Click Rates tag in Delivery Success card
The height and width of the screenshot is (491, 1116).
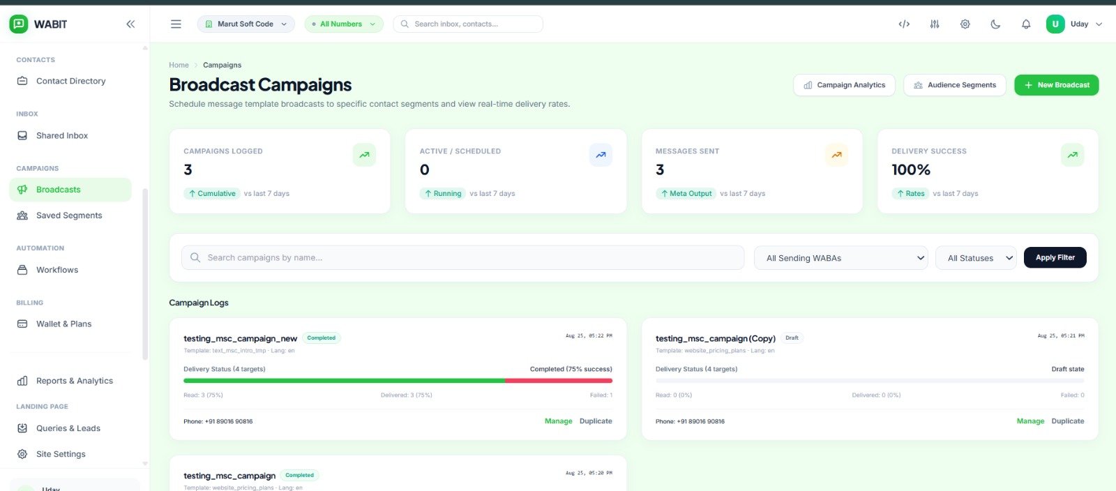click(910, 194)
